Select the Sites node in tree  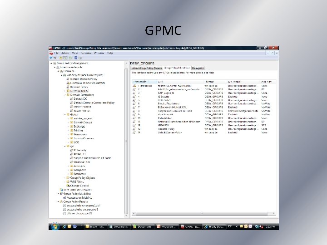point(77,190)
